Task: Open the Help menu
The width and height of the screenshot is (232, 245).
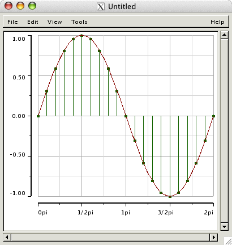Action: tap(217, 22)
